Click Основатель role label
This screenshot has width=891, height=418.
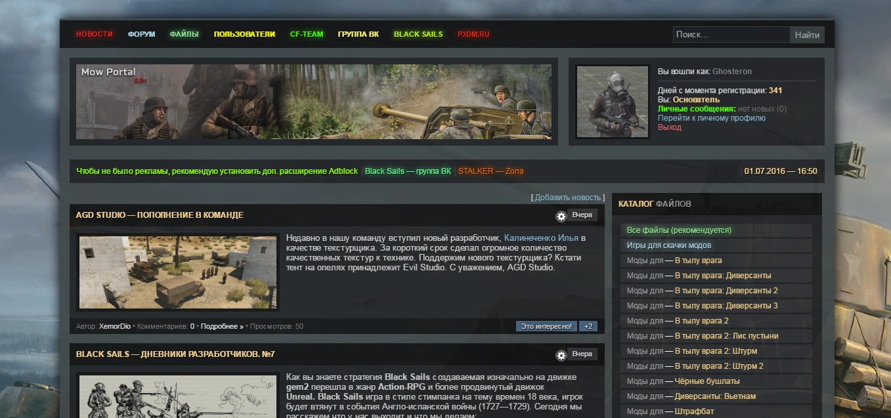coord(696,100)
